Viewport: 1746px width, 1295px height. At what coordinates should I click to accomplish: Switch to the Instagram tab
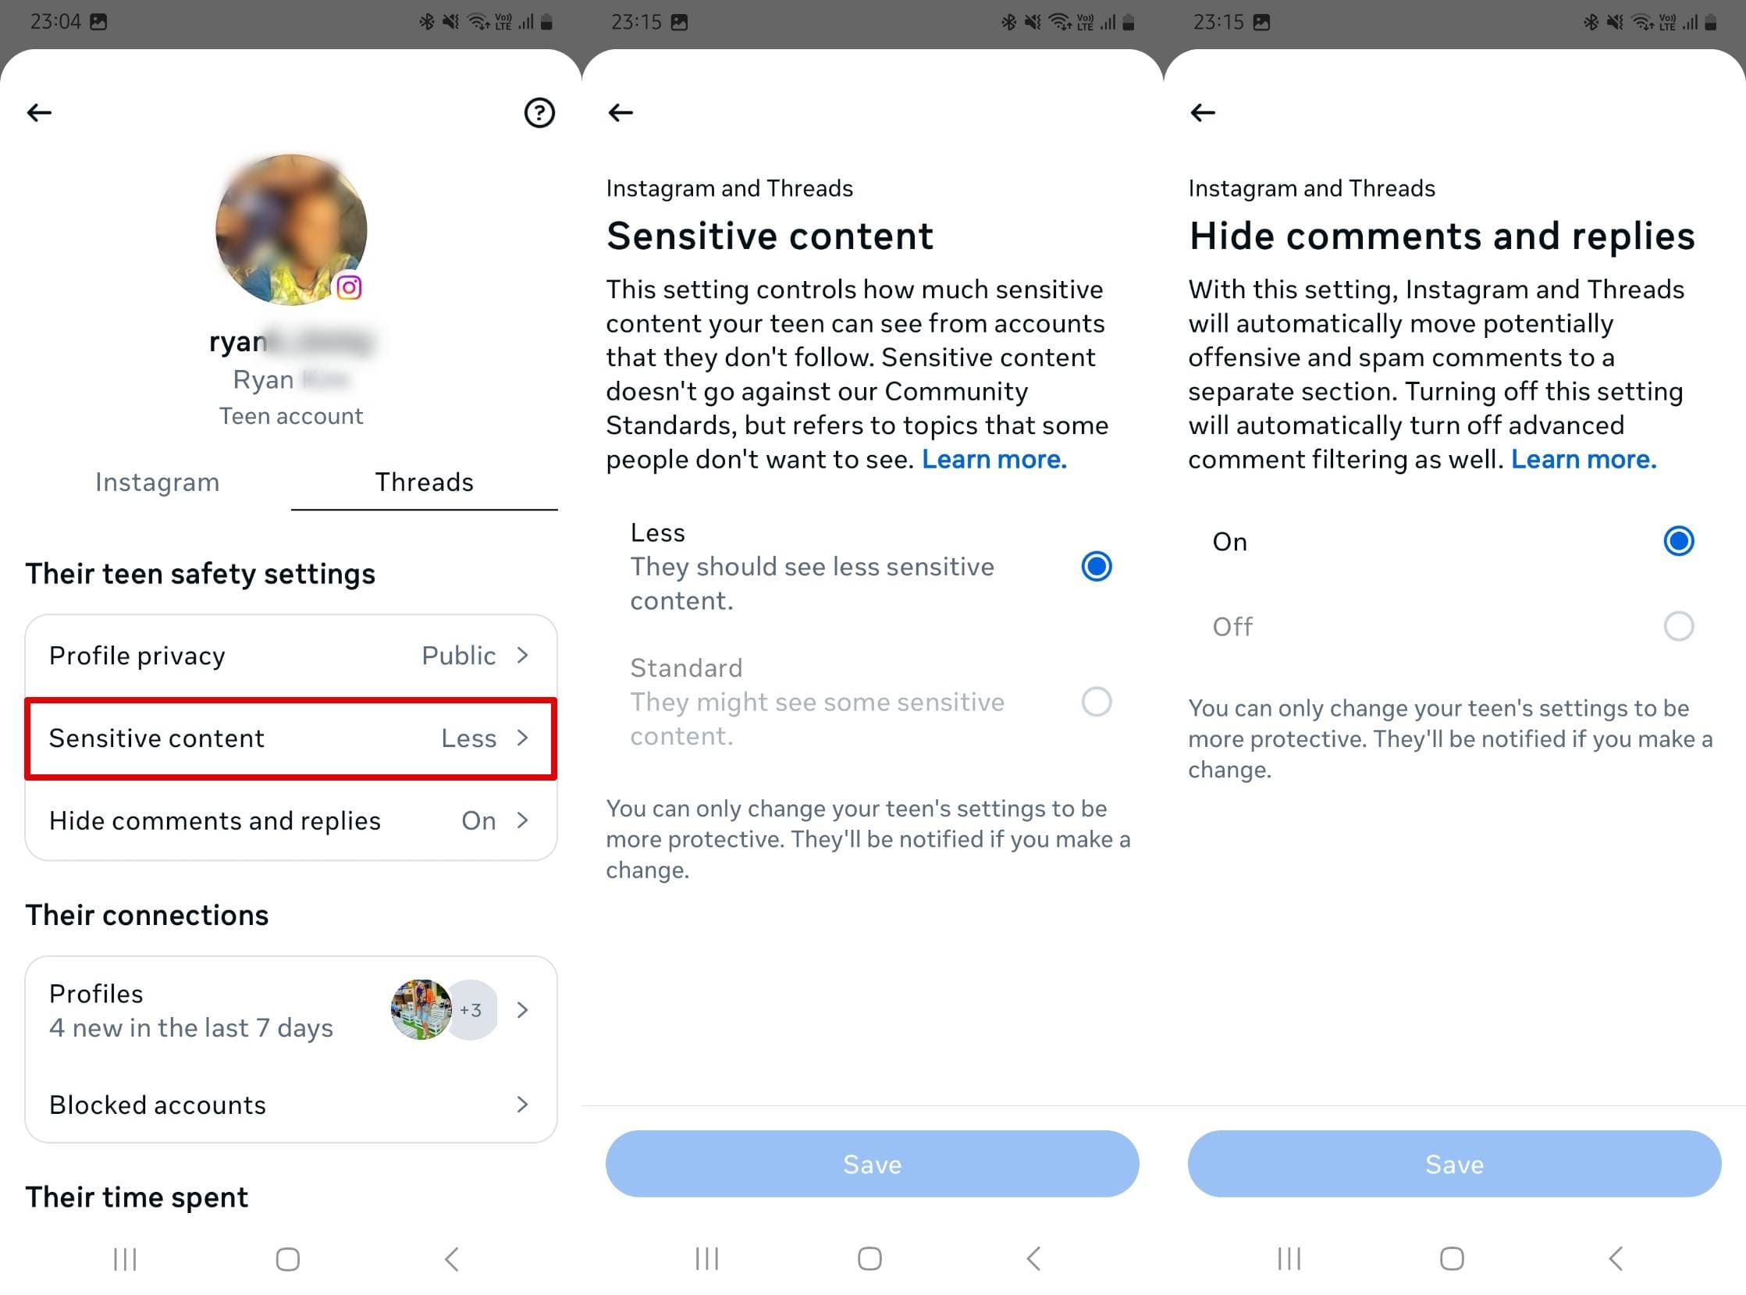click(x=158, y=482)
